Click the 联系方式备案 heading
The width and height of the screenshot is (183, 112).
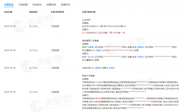point(88,76)
